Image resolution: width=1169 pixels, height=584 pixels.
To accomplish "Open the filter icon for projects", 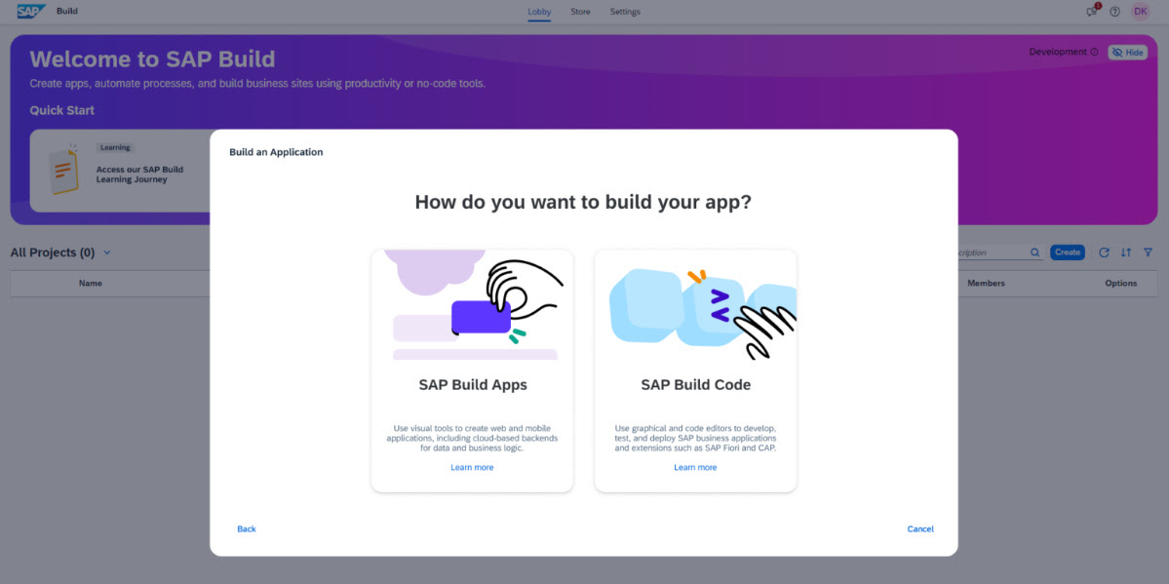I will point(1148,253).
